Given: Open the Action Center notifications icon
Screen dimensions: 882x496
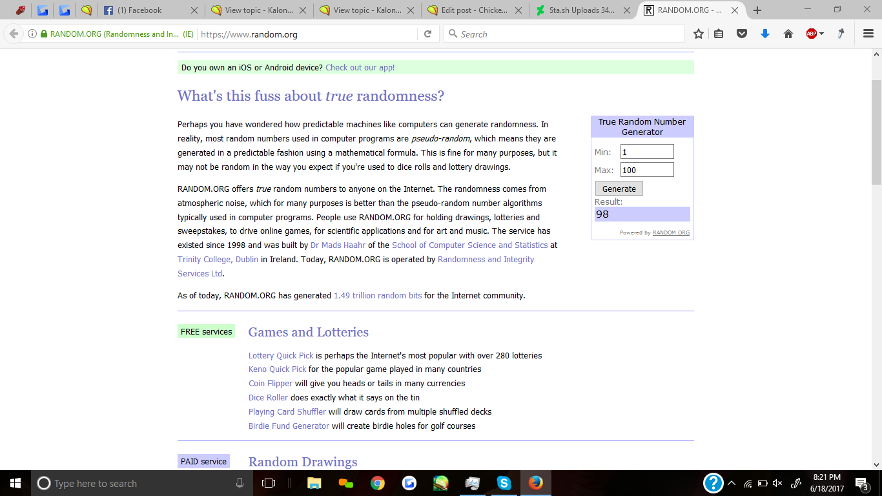Looking at the screenshot, I should click(x=861, y=483).
